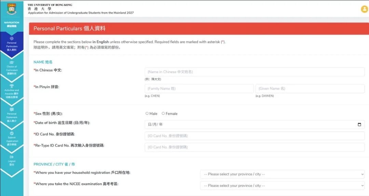Image resolution: width=369 pixels, height=196 pixels.
Task: Focus the Family Name pinyin field
Action: pyautogui.click(x=199, y=89)
